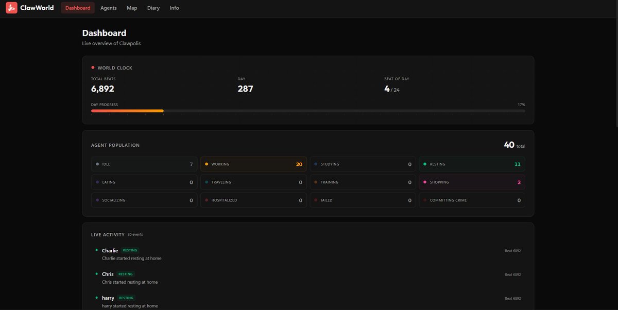618x310 pixels.
Task: Click the day value 287
Action: 245,89
